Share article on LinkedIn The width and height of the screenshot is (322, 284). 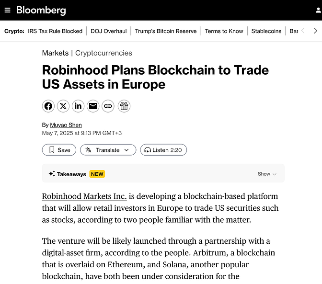[x=78, y=106]
